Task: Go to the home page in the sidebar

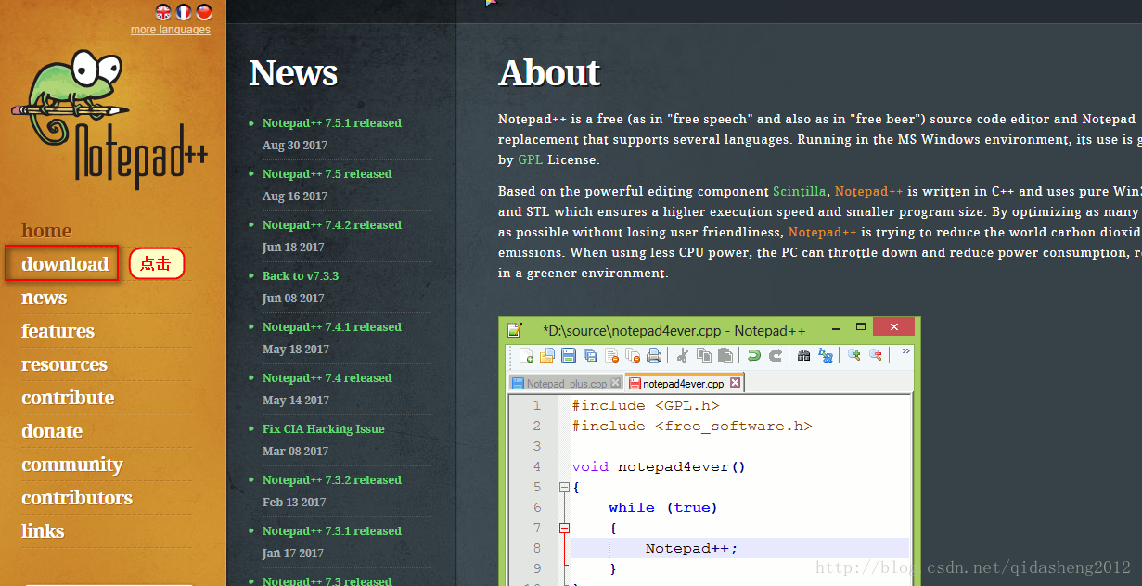Action: coord(46,231)
